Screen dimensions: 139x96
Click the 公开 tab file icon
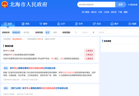59,24
